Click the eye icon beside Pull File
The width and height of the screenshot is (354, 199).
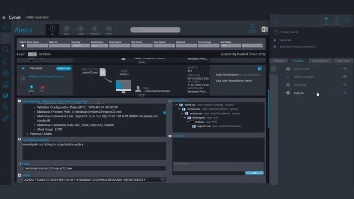pyautogui.click(x=288, y=93)
